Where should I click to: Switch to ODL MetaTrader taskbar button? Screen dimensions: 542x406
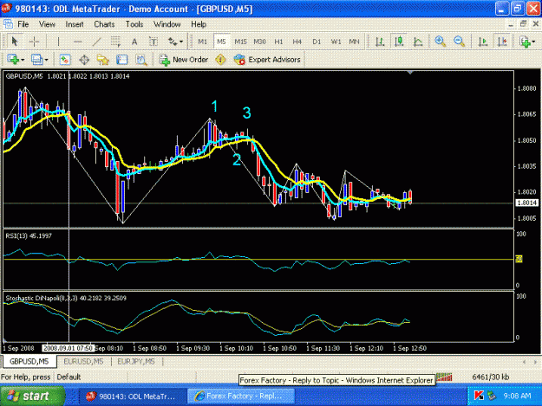point(131,396)
